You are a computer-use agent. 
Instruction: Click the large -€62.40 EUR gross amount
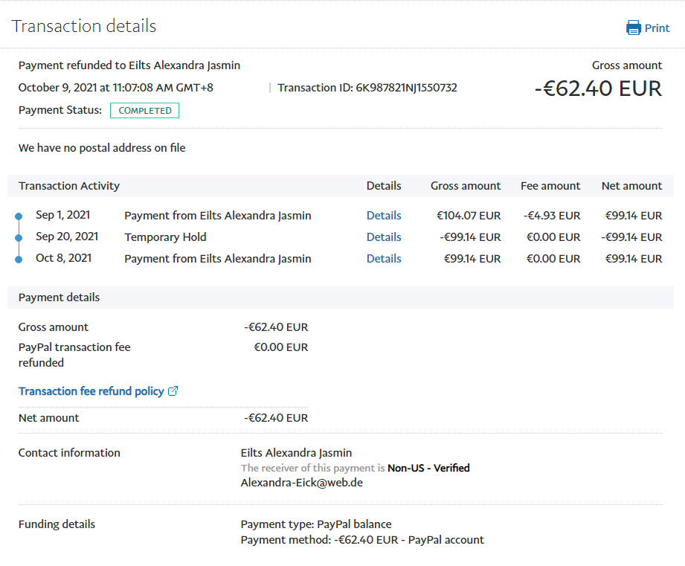[597, 89]
